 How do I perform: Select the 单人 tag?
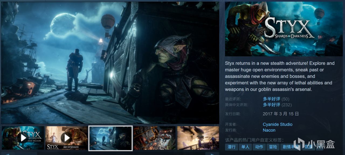pos(245,147)
